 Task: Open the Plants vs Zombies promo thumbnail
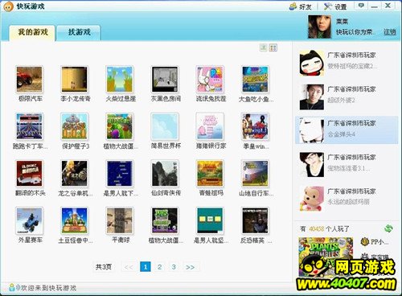[326, 257]
